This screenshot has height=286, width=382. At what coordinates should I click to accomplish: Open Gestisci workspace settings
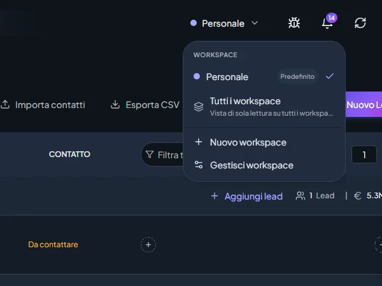tap(264, 165)
